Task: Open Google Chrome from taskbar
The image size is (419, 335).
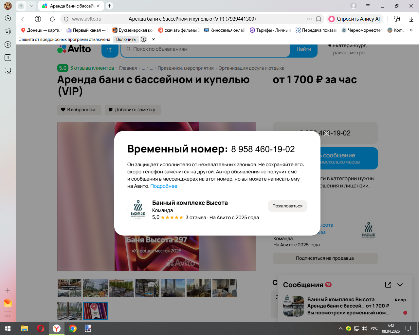Action: pos(73,328)
